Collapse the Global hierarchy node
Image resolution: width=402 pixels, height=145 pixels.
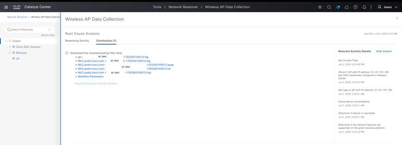6,41
